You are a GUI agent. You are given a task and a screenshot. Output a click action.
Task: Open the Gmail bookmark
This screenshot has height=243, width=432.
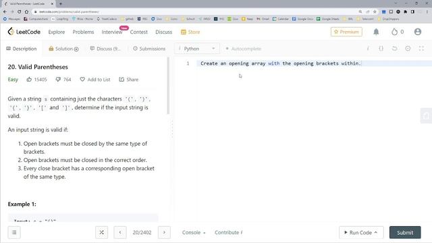point(263,19)
